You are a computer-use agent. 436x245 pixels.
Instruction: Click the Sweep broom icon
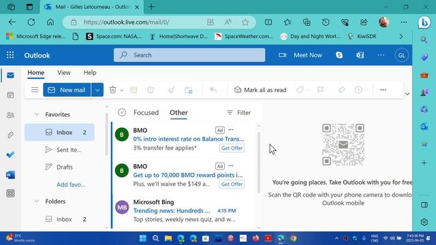tap(171, 90)
